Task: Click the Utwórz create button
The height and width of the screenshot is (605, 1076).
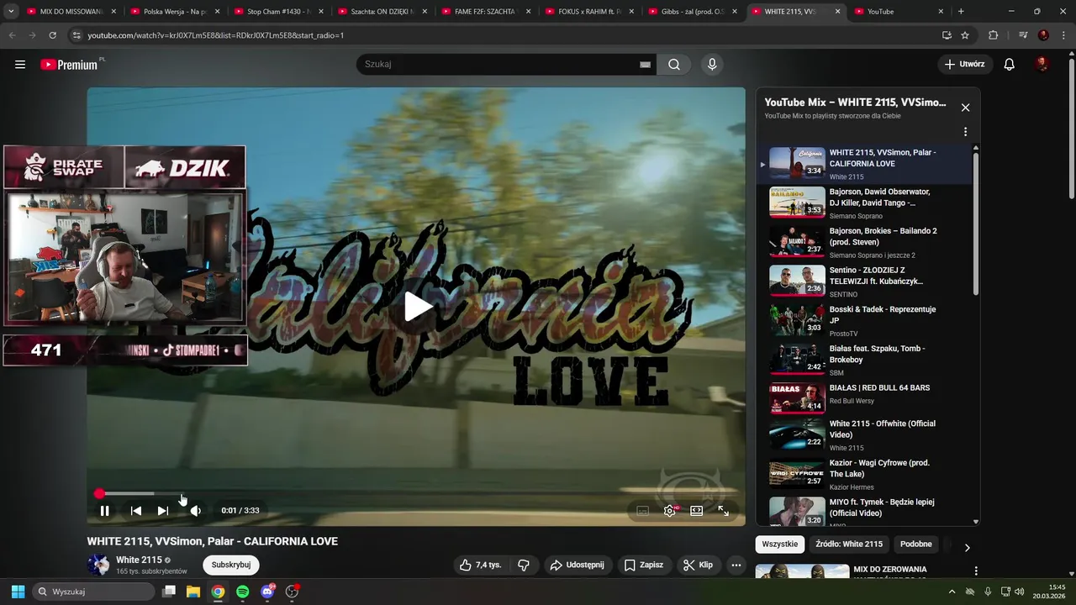Action: tap(964, 65)
